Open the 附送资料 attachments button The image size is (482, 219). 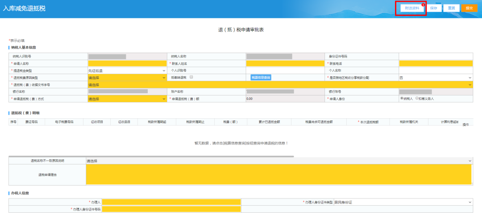[410, 8]
